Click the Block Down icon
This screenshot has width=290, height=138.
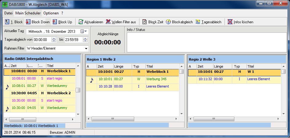(x=28, y=22)
